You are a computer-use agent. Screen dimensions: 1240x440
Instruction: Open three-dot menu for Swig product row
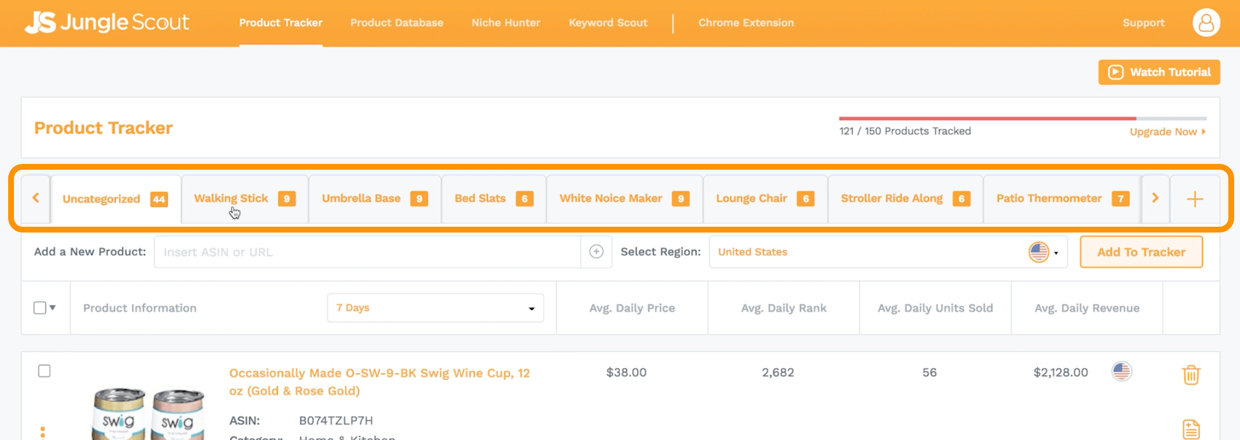coord(42,432)
